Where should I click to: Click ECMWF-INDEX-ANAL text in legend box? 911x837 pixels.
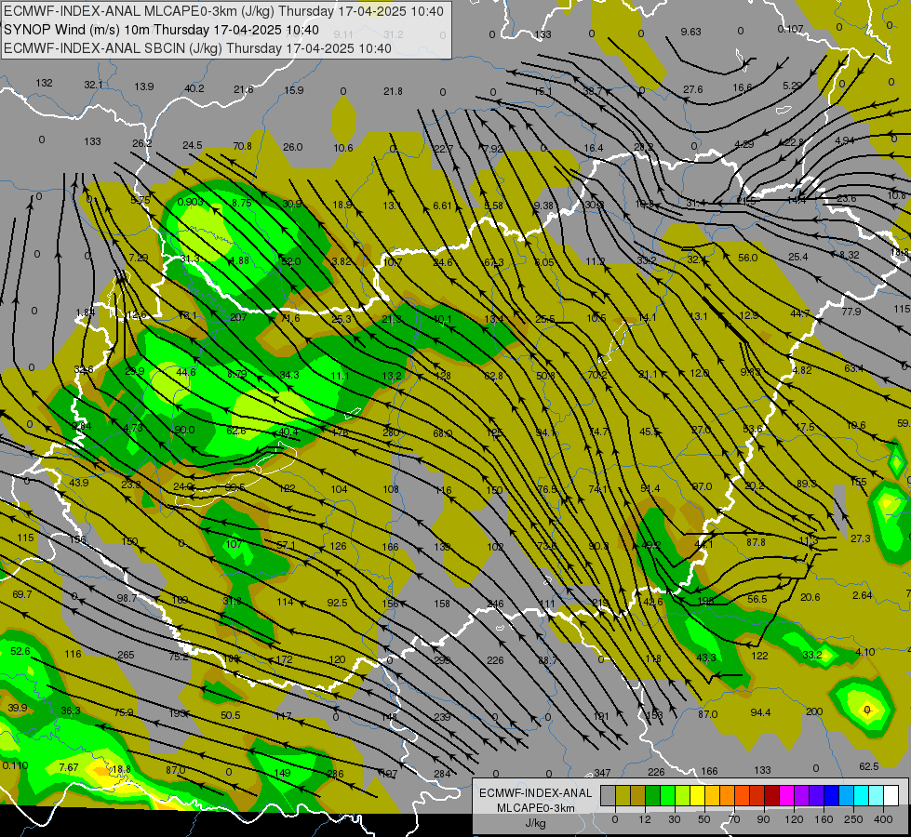tap(535, 793)
